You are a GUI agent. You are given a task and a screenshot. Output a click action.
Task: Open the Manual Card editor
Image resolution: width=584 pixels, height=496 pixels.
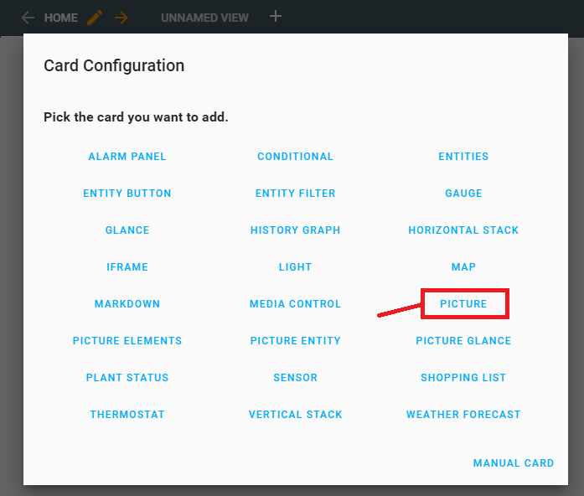point(513,463)
